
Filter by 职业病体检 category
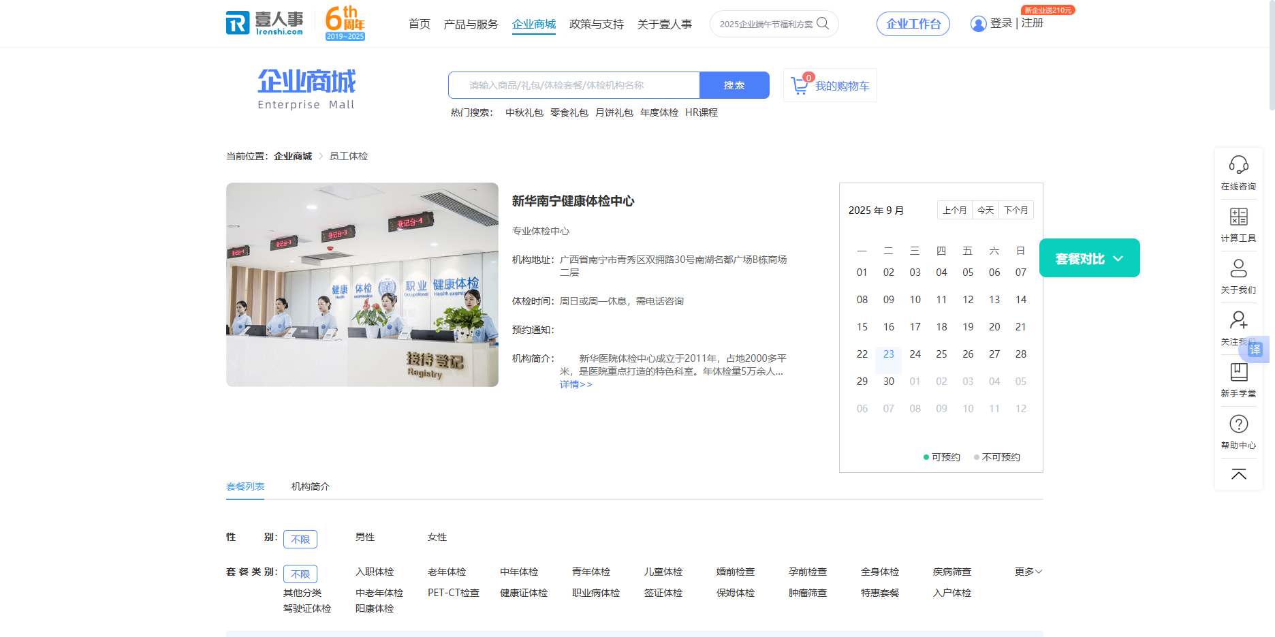pos(596,593)
